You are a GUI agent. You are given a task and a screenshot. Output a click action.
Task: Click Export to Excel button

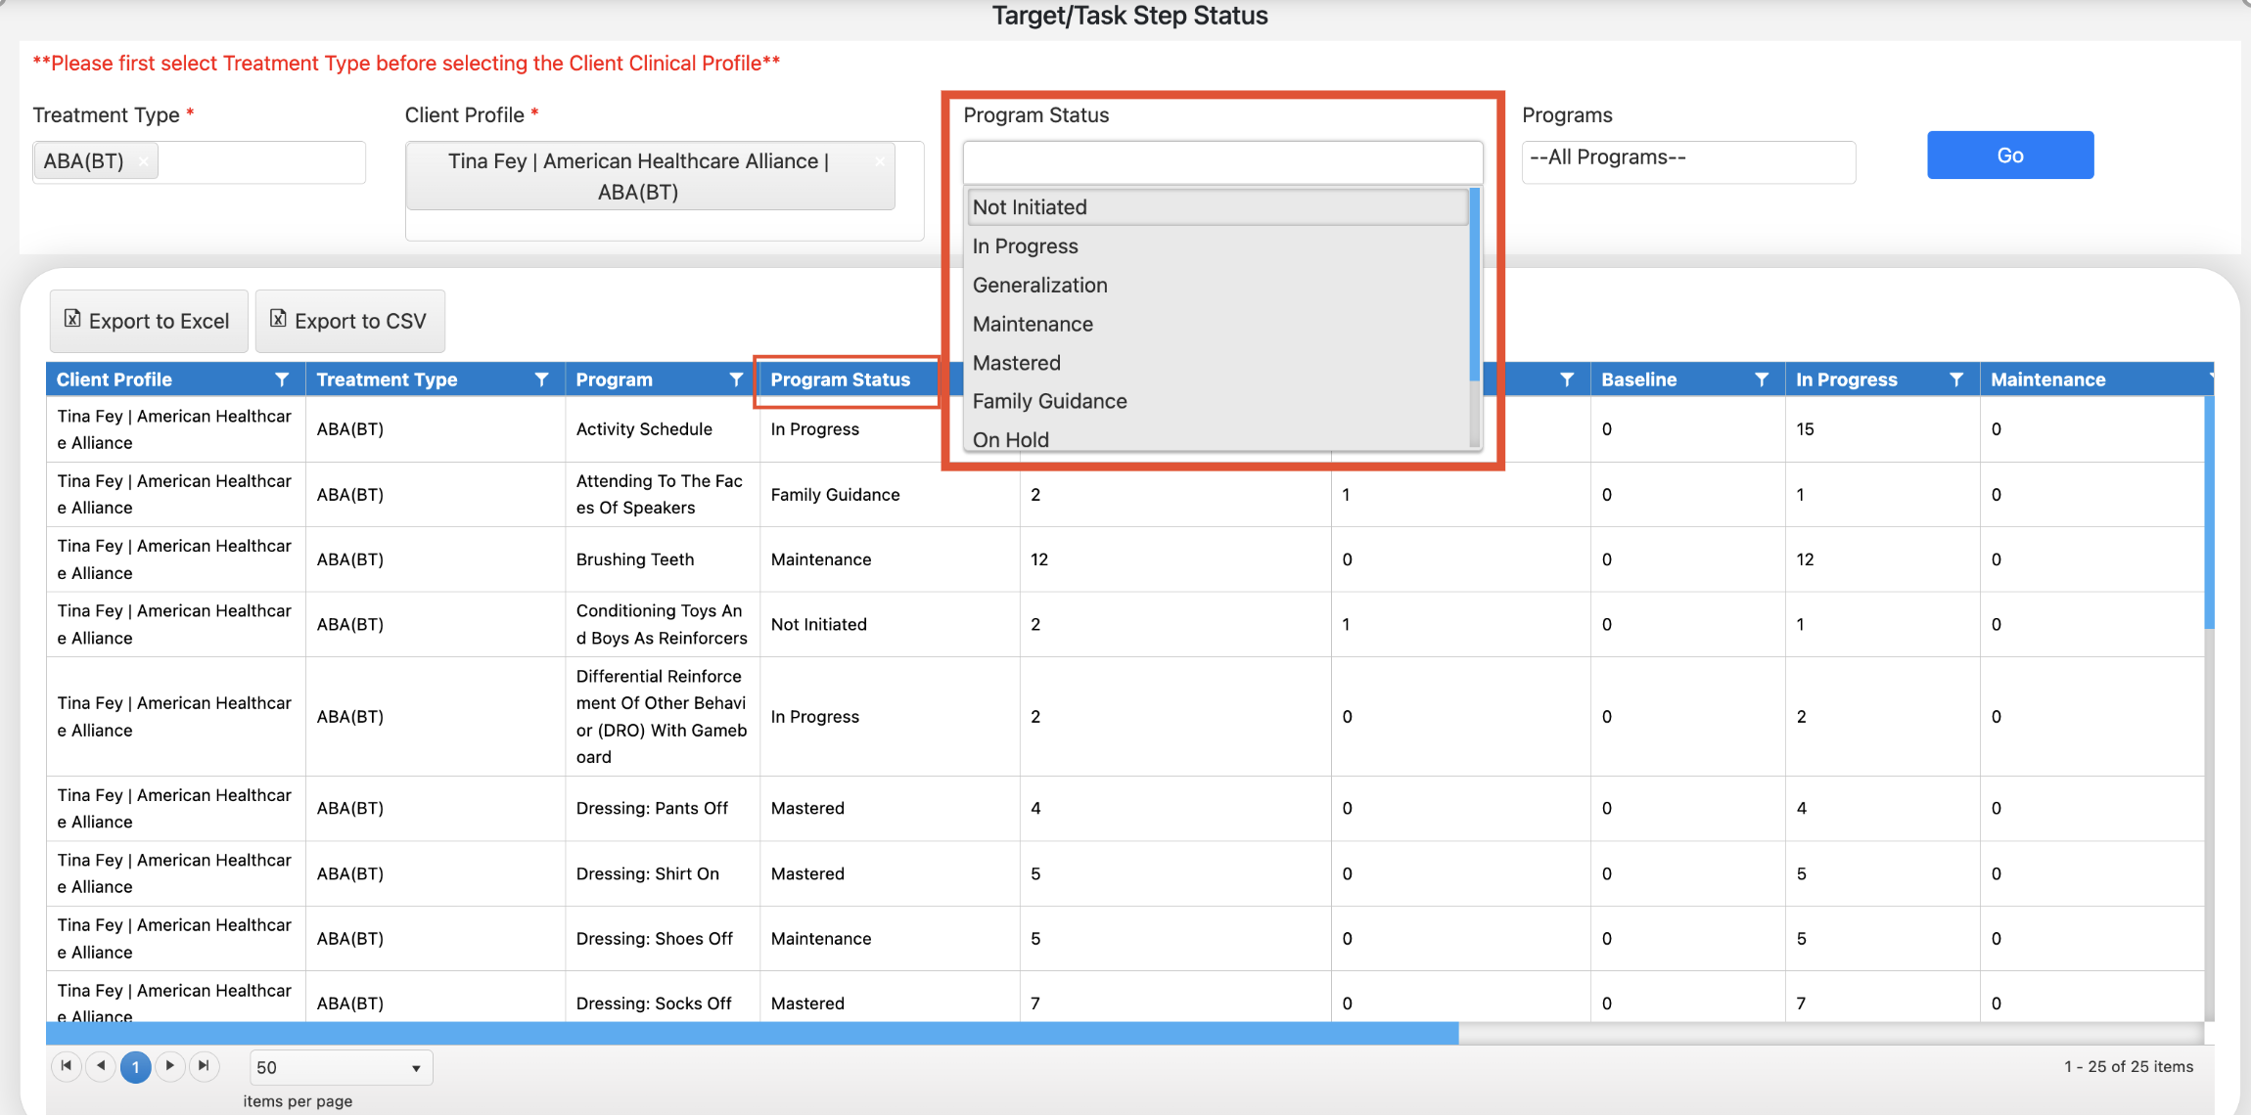(x=149, y=321)
